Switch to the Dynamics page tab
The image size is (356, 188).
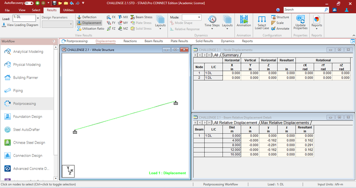227,41
